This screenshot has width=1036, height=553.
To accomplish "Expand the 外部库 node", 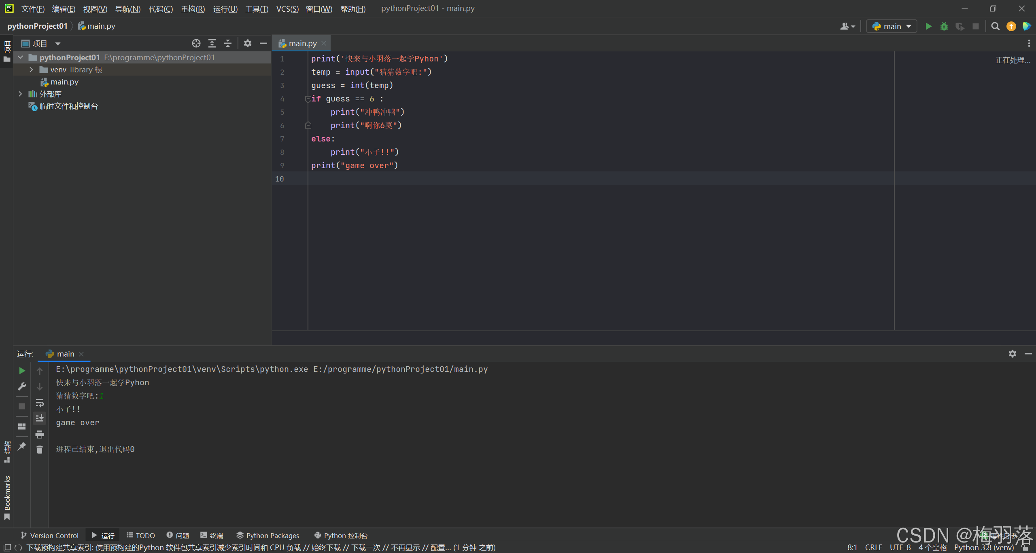I will 20,94.
